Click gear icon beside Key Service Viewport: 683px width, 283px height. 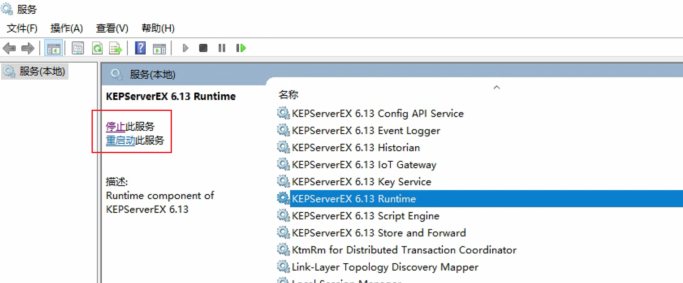[x=283, y=181]
